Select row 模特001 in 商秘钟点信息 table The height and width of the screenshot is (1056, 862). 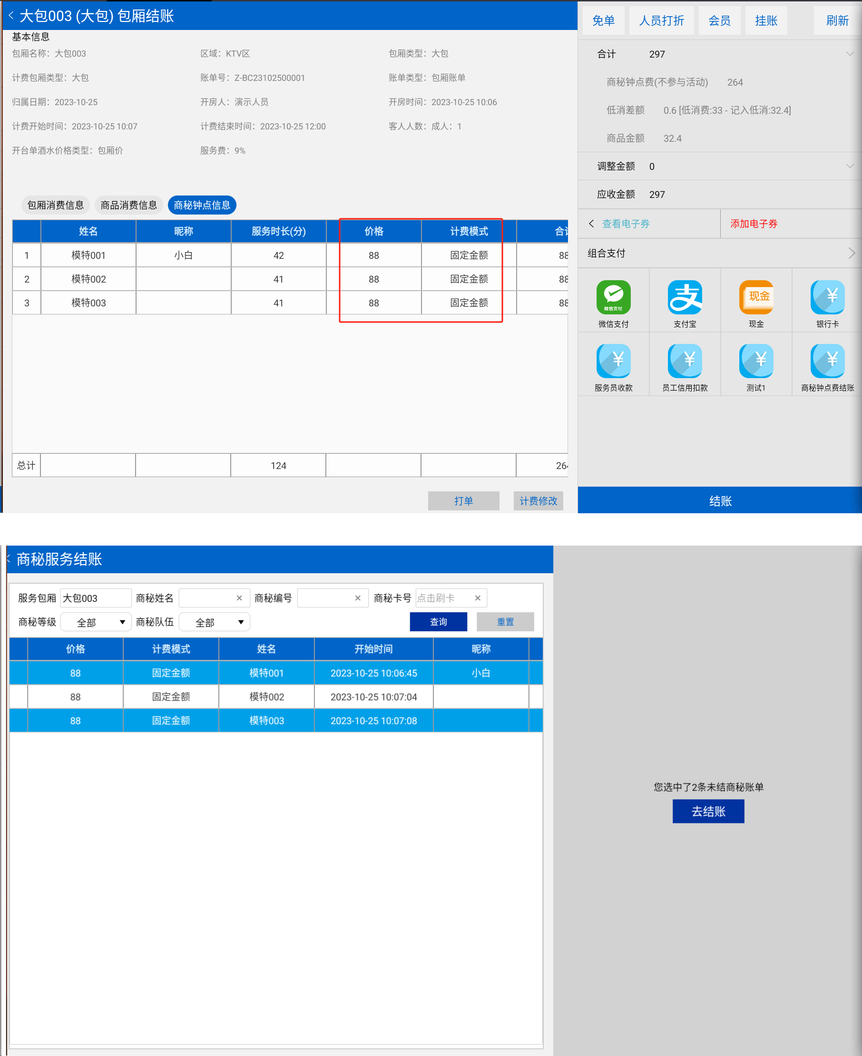[290, 255]
